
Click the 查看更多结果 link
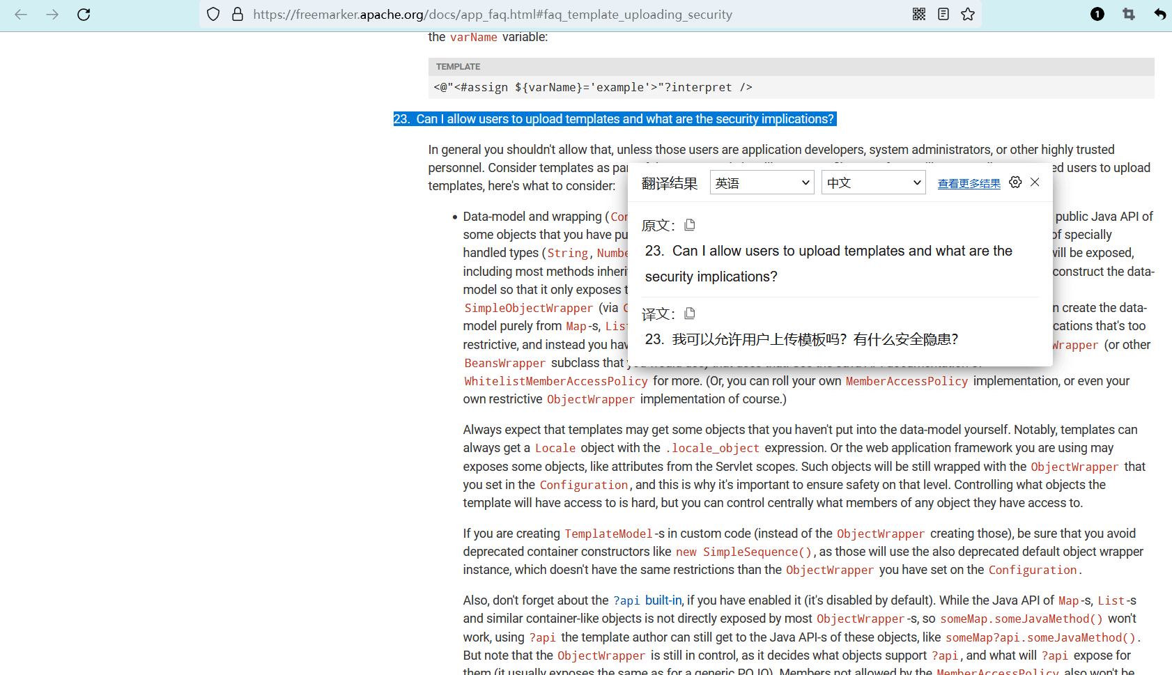(x=969, y=184)
